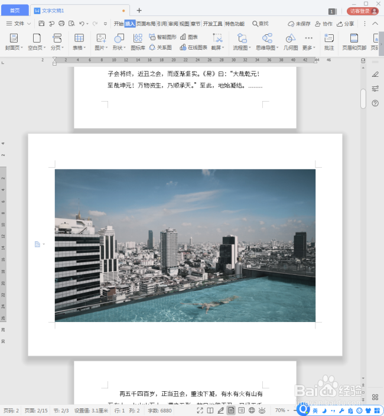Insert Geometry diagram (几何图)
This screenshot has height=416, width=384.
click(291, 42)
